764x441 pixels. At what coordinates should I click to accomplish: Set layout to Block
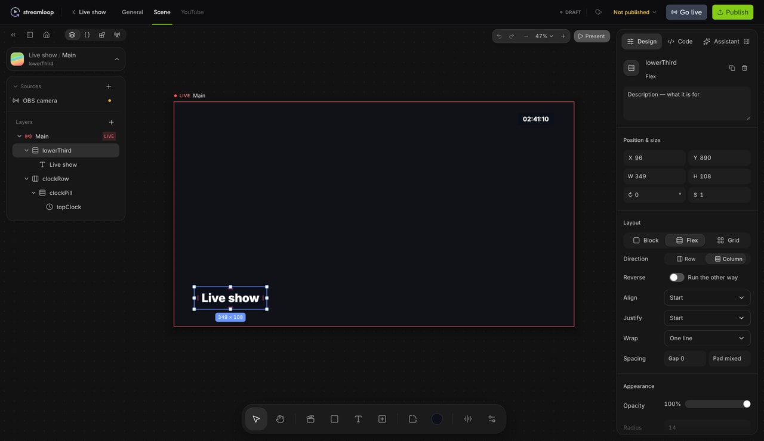646,240
